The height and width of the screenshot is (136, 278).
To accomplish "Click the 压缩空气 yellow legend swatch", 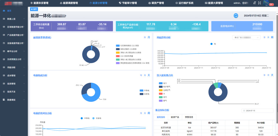I will pos(161,90).
